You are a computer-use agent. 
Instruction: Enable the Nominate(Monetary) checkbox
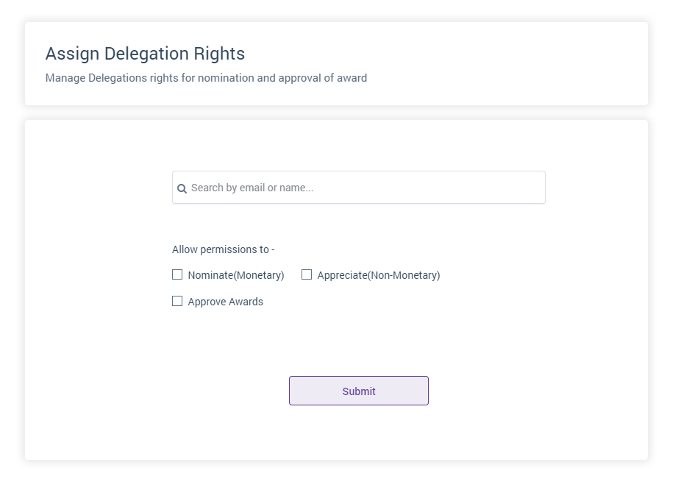click(177, 274)
